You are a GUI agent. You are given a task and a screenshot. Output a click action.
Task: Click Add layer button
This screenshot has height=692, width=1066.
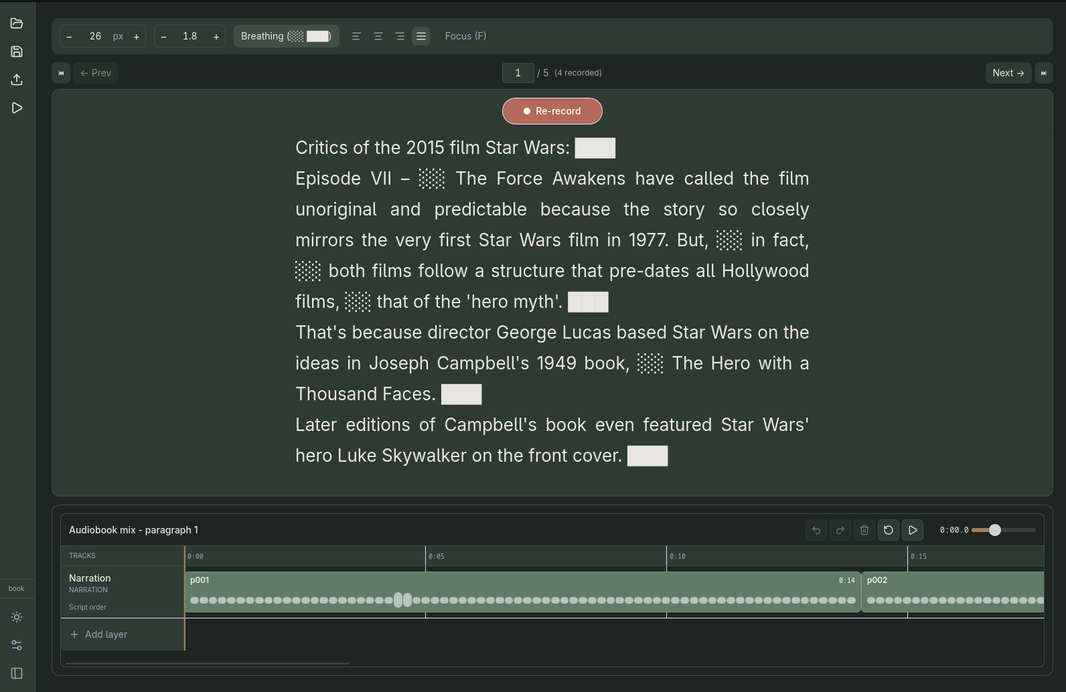point(99,634)
